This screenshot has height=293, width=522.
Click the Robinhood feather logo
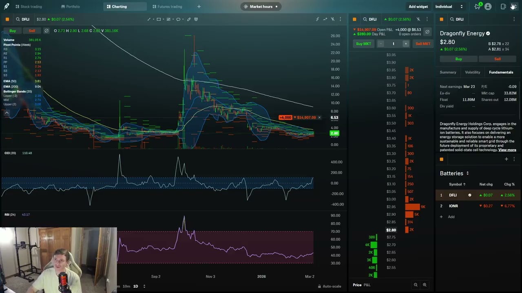pyautogui.click(x=7, y=7)
